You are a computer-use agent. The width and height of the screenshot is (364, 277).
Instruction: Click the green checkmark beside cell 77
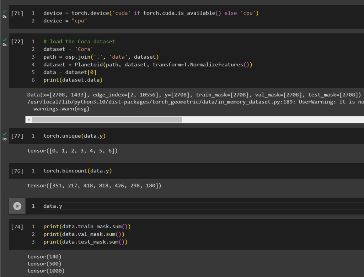point(4,134)
